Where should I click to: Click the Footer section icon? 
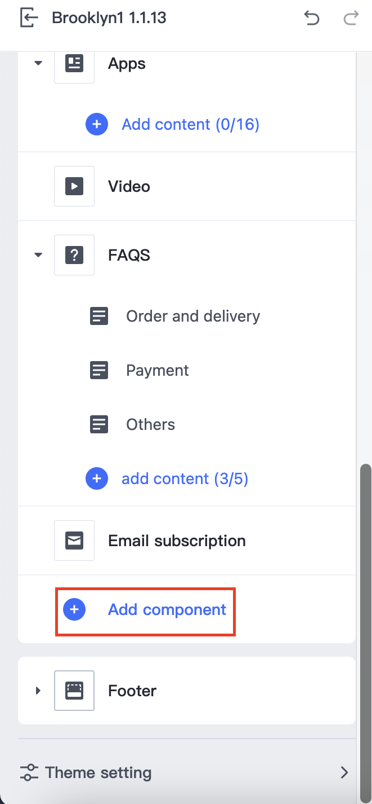tap(74, 691)
